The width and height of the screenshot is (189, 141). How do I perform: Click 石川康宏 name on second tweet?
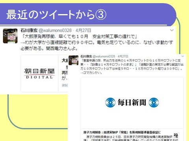coord(86,56)
